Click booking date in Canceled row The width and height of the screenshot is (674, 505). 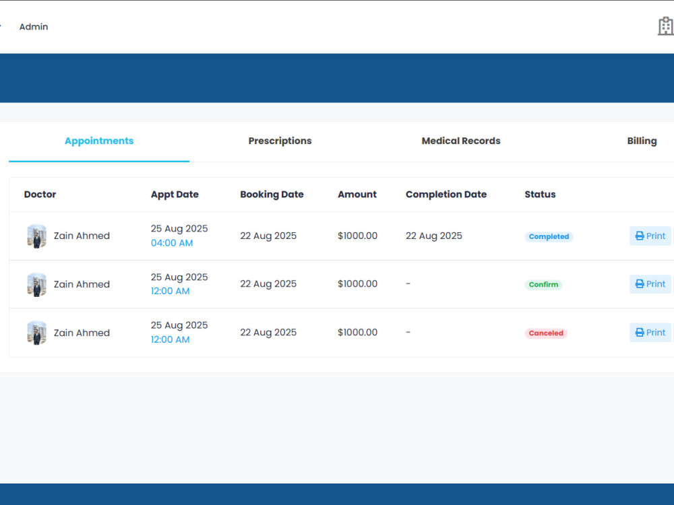click(268, 333)
